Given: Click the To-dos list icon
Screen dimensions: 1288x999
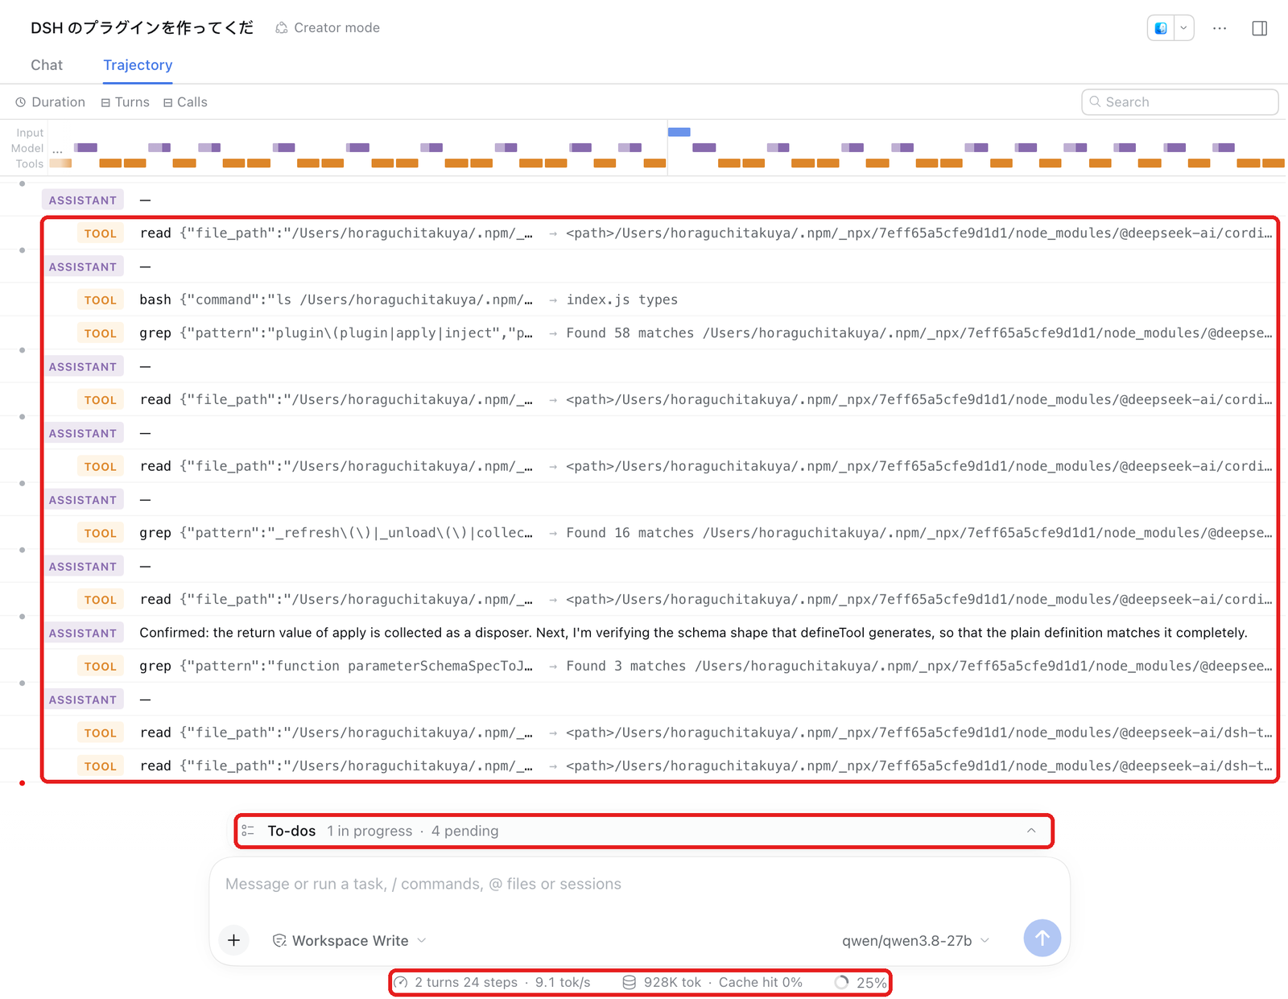Looking at the screenshot, I should [x=248, y=831].
